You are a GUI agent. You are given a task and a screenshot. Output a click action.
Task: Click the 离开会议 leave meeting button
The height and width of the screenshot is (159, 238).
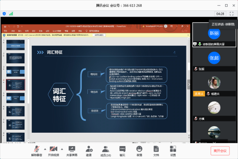220,151
